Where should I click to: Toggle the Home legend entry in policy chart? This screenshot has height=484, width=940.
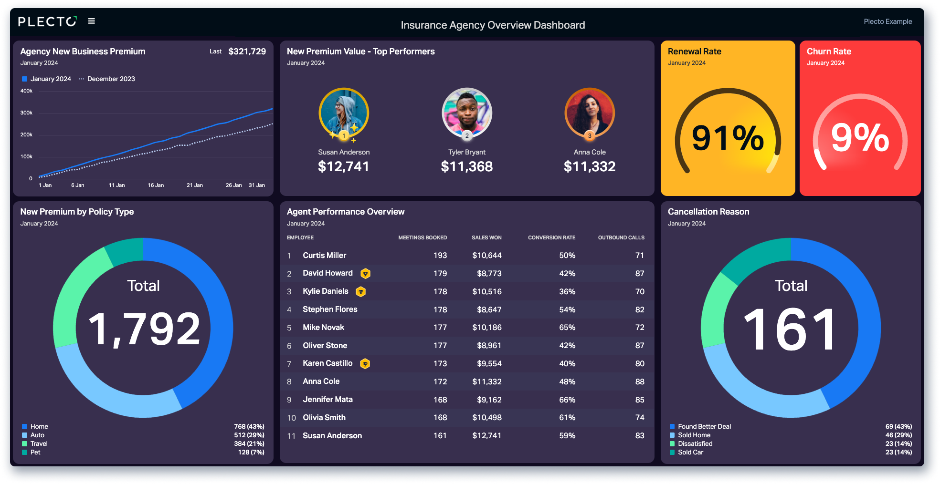coord(35,426)
